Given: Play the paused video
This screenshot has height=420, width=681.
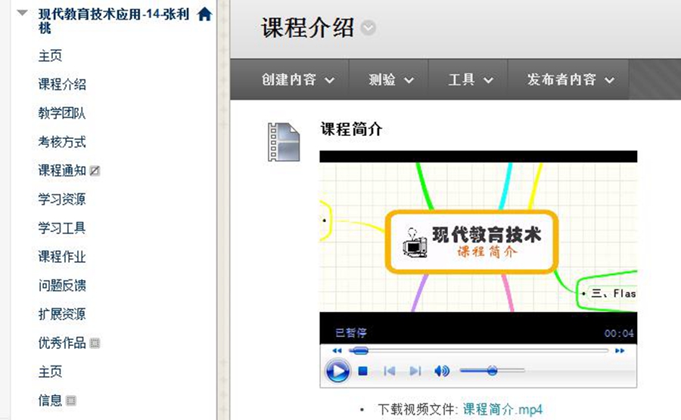Looking at the screenshot, I should point(337,371).
